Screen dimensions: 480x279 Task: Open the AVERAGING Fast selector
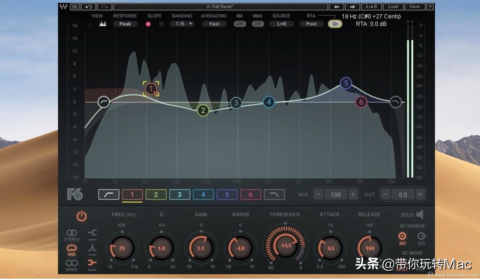pos(214,24)
